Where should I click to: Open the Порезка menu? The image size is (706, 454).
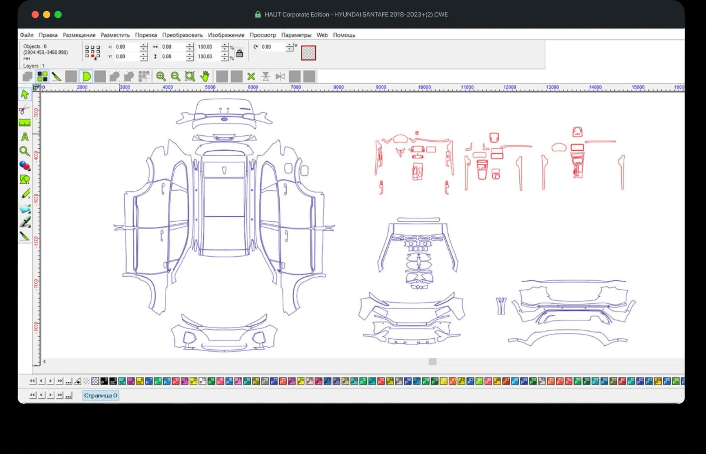(x=146, y=35)
